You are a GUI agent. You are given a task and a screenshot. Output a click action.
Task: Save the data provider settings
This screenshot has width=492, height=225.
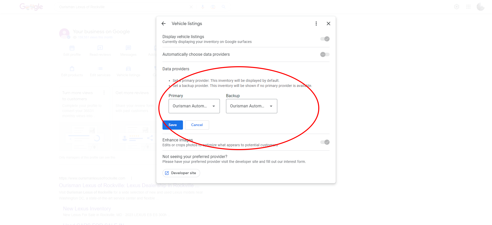click(173, 125)
